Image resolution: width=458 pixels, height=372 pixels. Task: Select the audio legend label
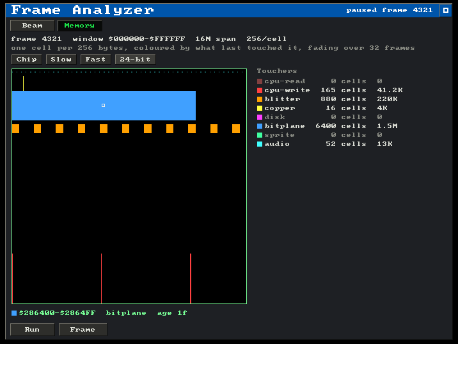(277, 144)
